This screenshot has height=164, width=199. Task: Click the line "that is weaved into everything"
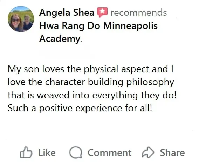92,95
